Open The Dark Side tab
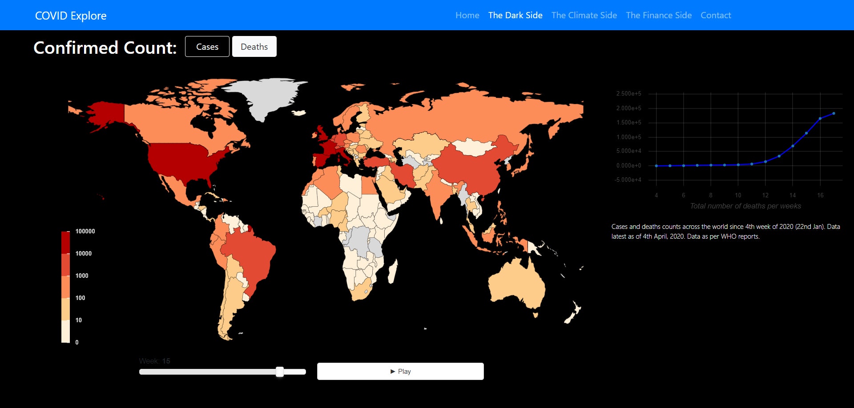This screenshot has width=854, height=408. (515, 15)
